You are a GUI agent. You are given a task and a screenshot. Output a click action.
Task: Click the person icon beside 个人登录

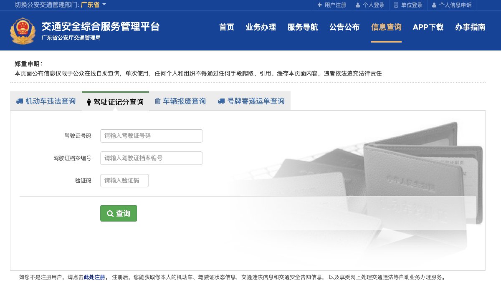click(x=358, y=5)
